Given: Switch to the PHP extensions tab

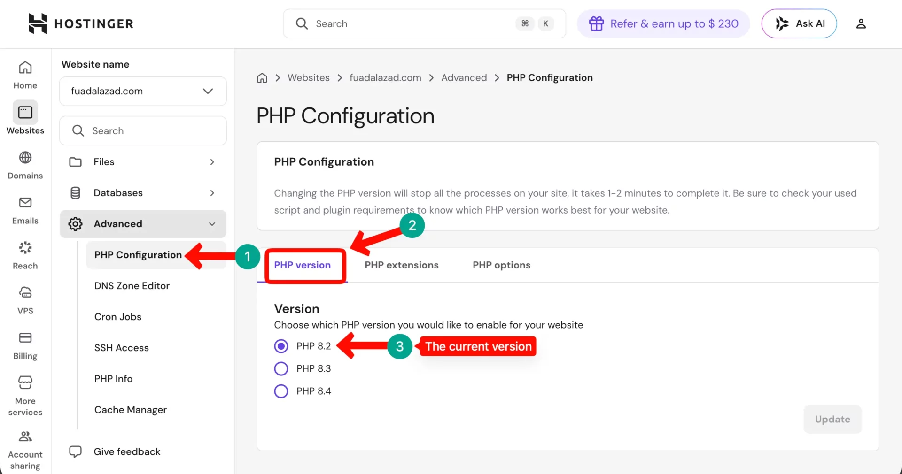Looking at the screenshot, I should 402,265.
